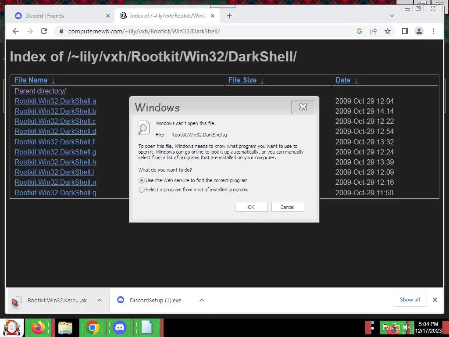Image resolution: width=449 pixels, height=337 pixels.
Task: Bookmark this page with the star icon
Action: coord(388,31)
